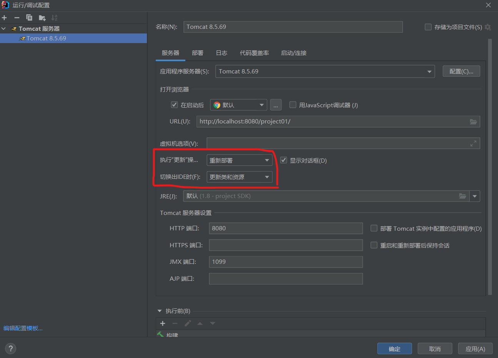Click the AJP 端口 field
This screenshot has height=358, width=498.
tap(286, 279)
